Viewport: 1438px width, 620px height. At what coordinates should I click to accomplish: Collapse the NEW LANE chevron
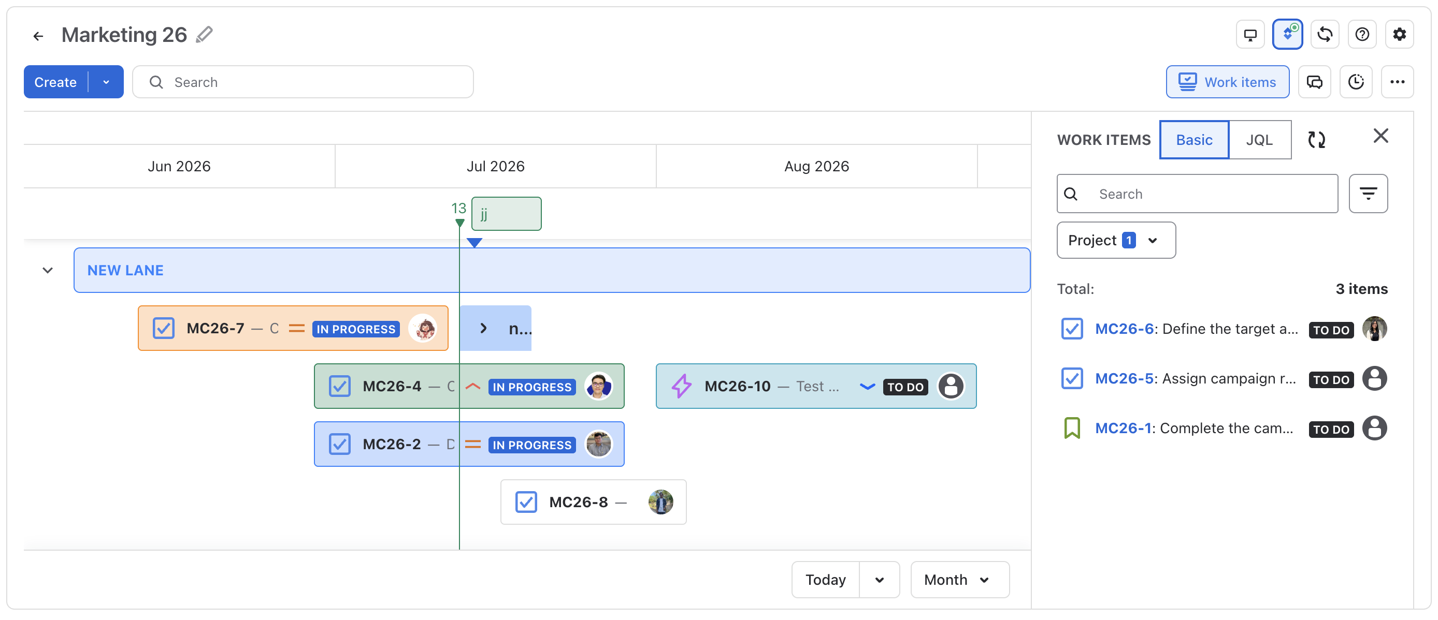click(48, 271)
